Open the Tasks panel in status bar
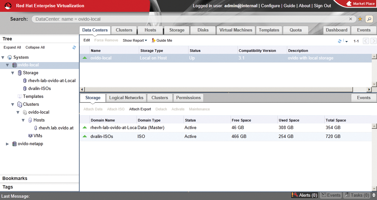 pos(356,195)
